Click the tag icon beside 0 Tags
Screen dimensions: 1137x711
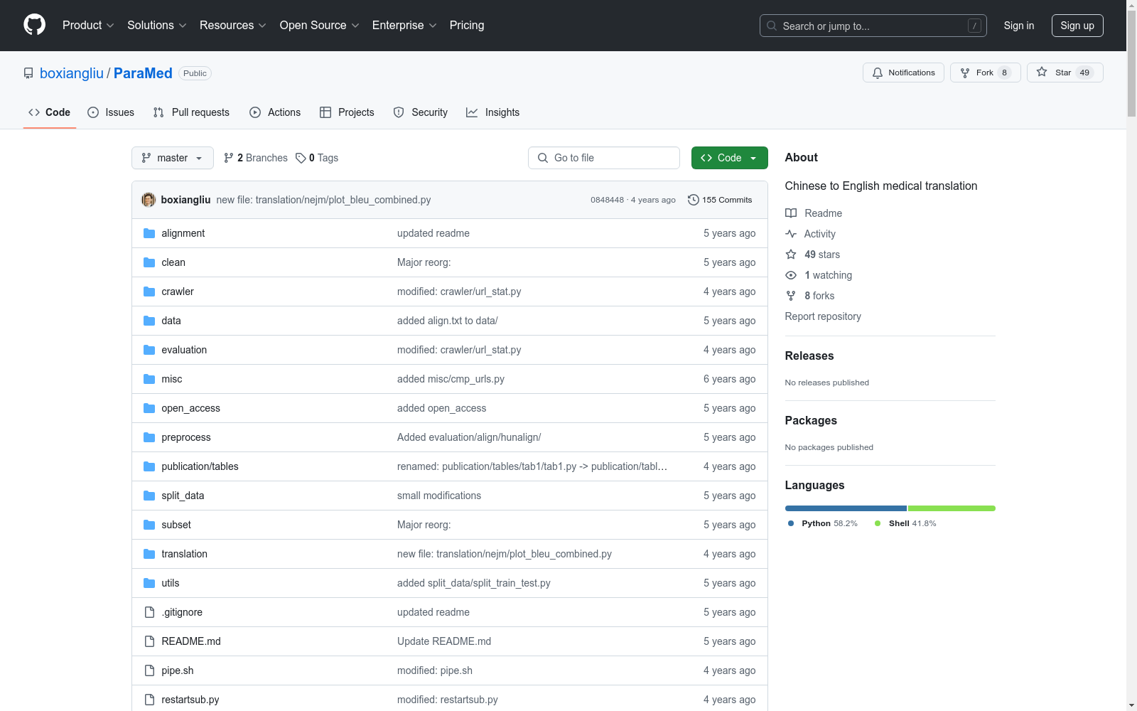coord(301,158)
